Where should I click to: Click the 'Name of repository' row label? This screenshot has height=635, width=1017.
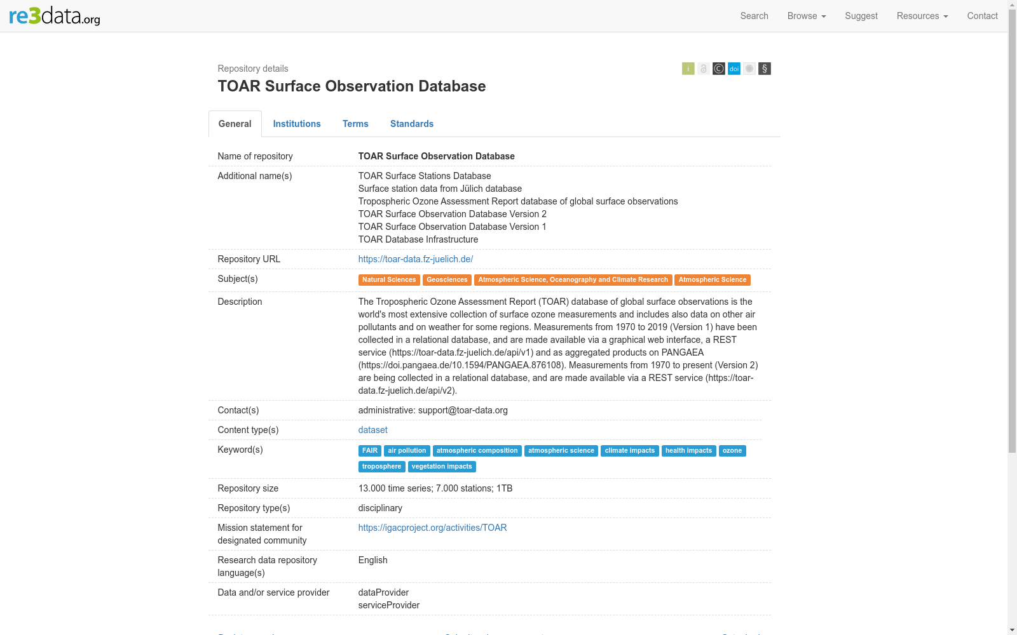pyautogui.click(x=256, y=156)
